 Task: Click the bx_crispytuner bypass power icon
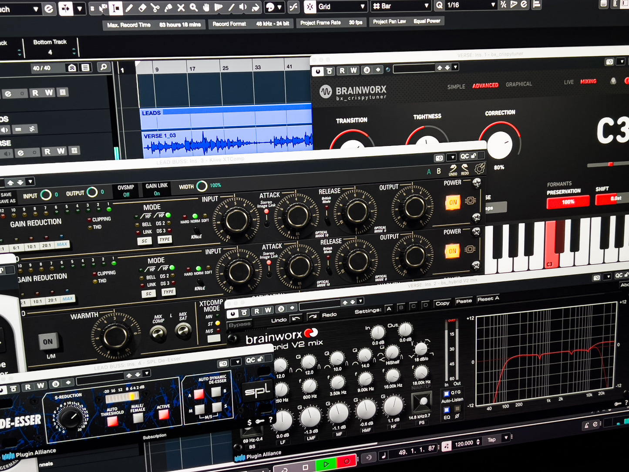(318, 71)
